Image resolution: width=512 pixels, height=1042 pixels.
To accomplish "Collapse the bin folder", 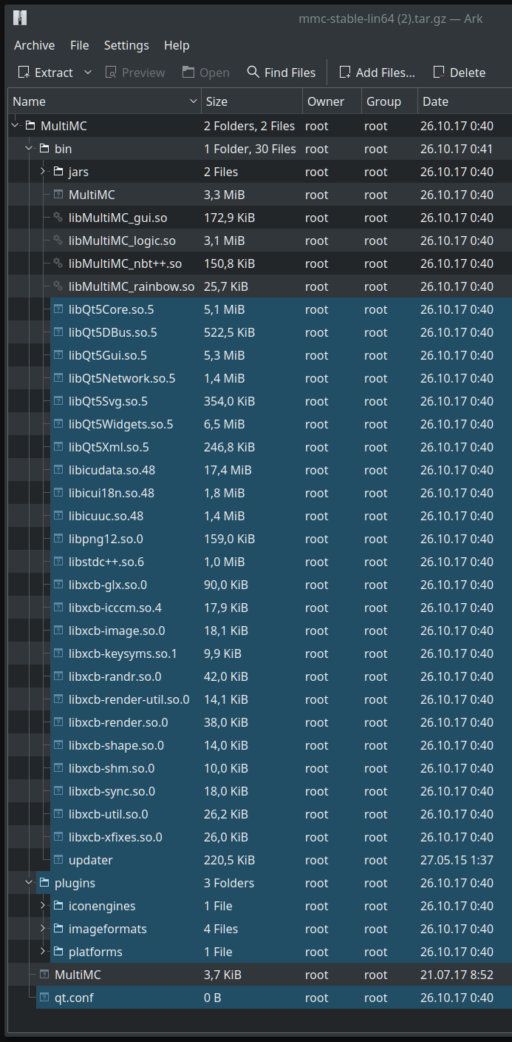I will [29, 149].
